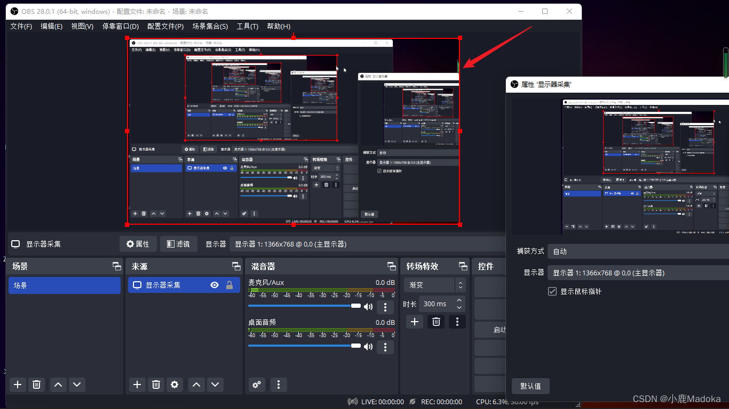The height and width of the screenshot is (409, 729).
Task: Move scene up with arrow icon
Action: (x=58, y=385)
